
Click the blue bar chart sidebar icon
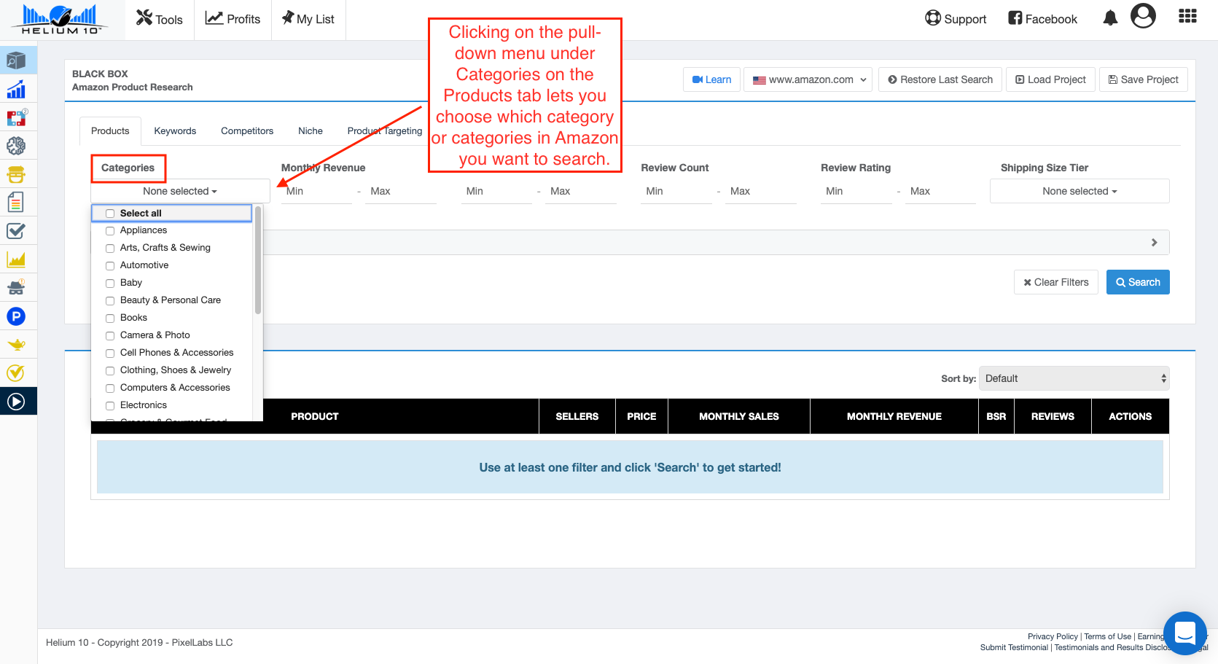click(x=16, y=89)
